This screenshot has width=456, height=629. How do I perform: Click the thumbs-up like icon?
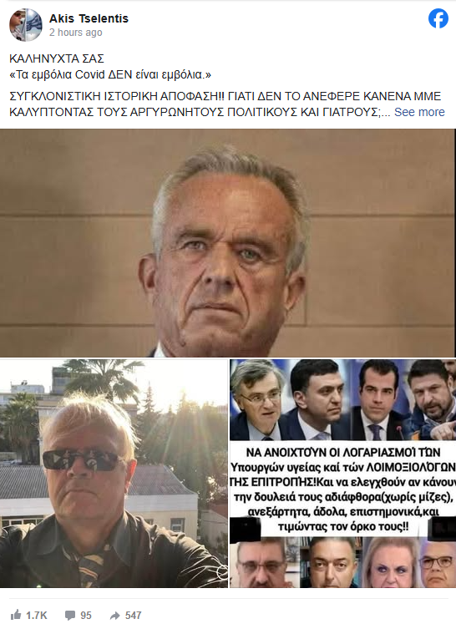(16, 615)
